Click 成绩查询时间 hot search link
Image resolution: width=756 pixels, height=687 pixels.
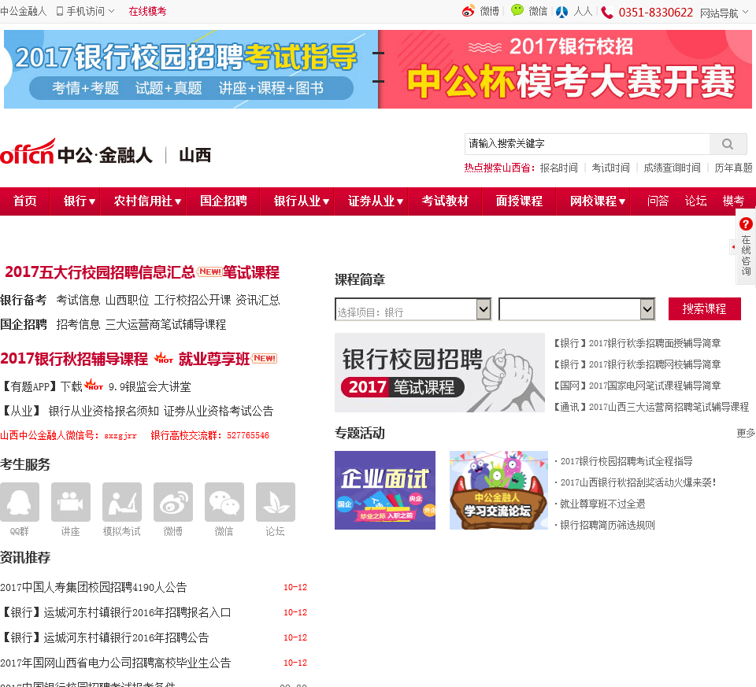pos(672,168)
